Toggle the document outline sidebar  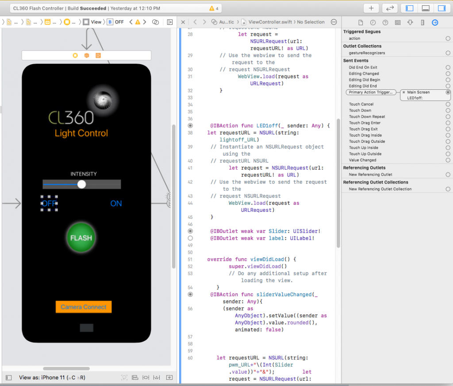[9, 378]
